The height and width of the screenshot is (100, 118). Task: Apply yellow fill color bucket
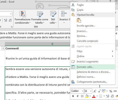87,96
